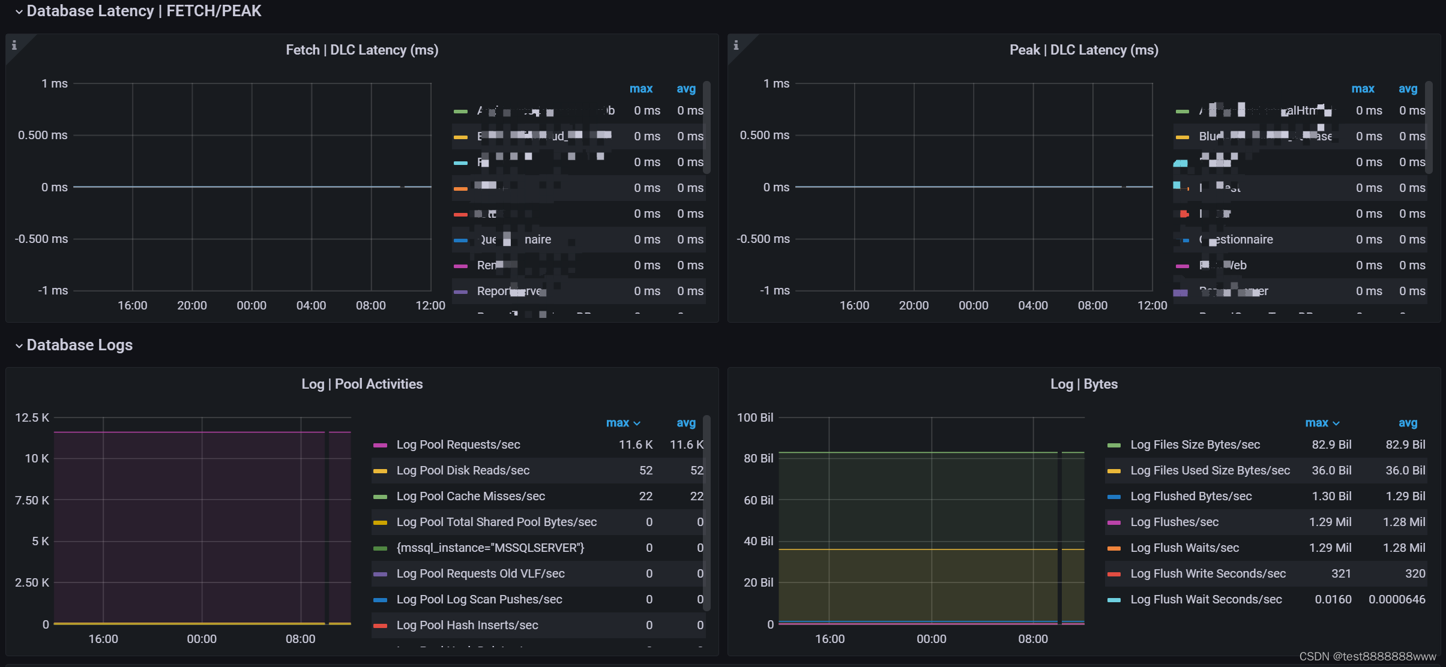The height and width of the screenshot is (667, 1446).
Task: Toggle Log Files Size Bytes/sec series
Action: click(x=1194, y=444)
